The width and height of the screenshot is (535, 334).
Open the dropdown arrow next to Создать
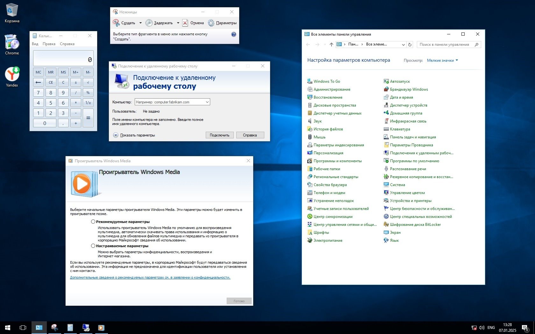click(x=140, y=23)
